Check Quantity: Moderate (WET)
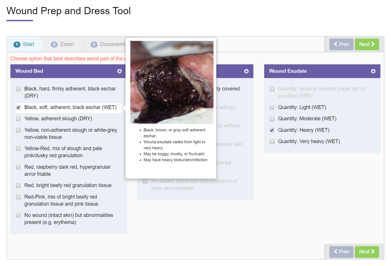This screenshot has height=266, width=391. coord(272,119)
